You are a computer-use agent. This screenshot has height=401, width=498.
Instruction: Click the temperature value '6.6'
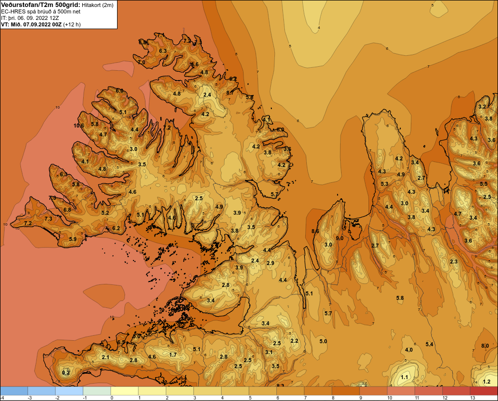coord(194,64)
